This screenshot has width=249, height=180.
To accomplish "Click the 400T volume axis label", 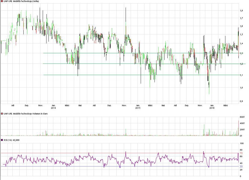I will tap(242, 123).
